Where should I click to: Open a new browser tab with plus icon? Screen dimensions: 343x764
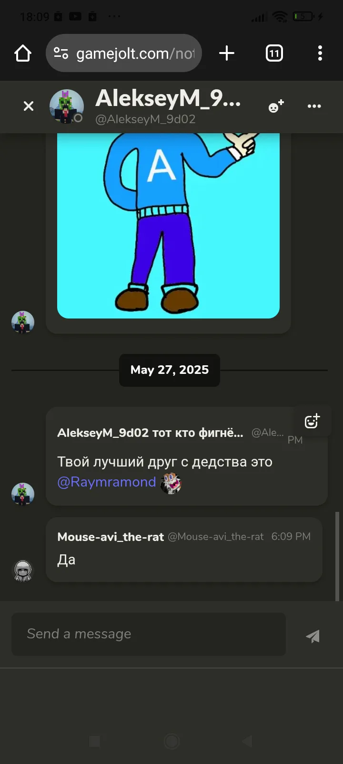click(227, 53)
